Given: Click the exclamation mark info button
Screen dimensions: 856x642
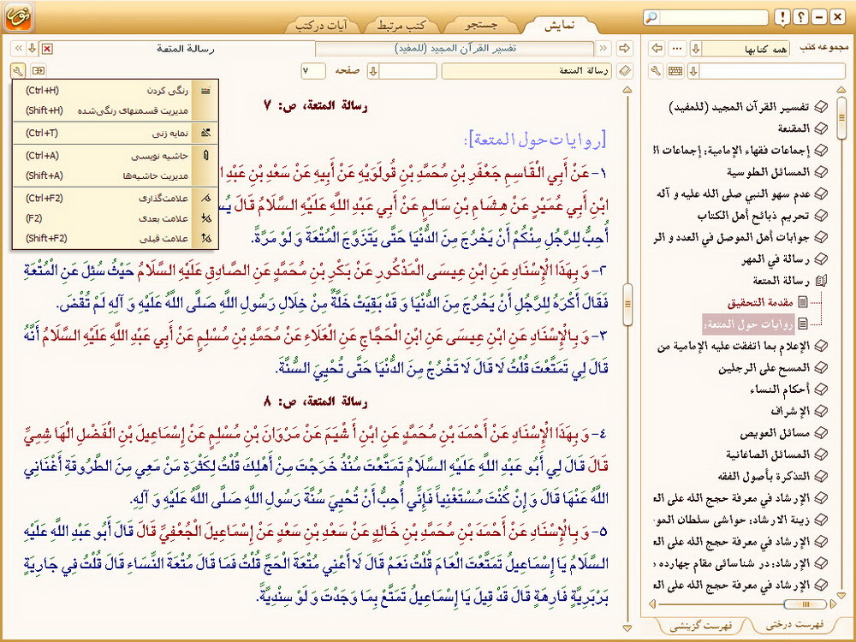Looking at the screenshot, I should point(782,17).
